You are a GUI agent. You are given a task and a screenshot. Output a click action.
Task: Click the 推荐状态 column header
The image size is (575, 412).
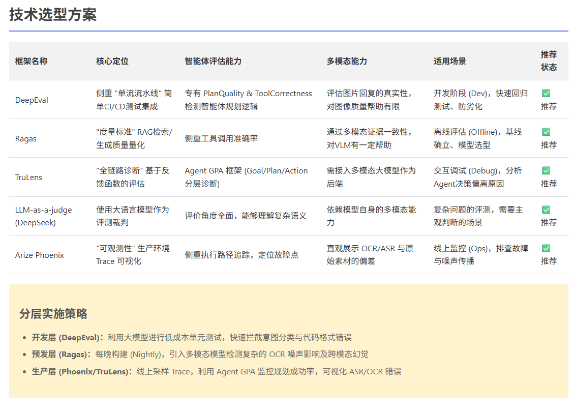pos(549,61)
